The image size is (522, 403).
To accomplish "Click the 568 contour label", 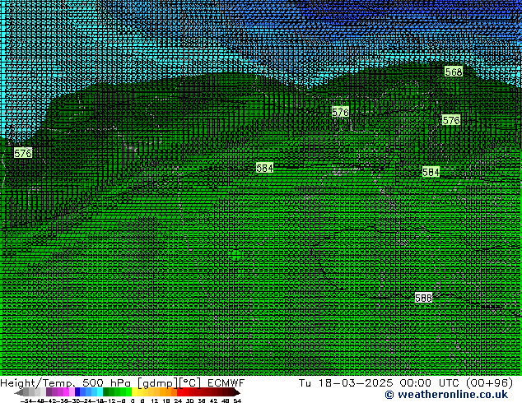I will pyautogui.click(x=453, y=72).
